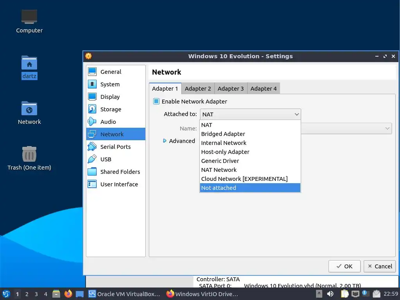Click the Cancel button
This screenshot has height=300, width=400.
pyautogui.click(x=380, y=266)
